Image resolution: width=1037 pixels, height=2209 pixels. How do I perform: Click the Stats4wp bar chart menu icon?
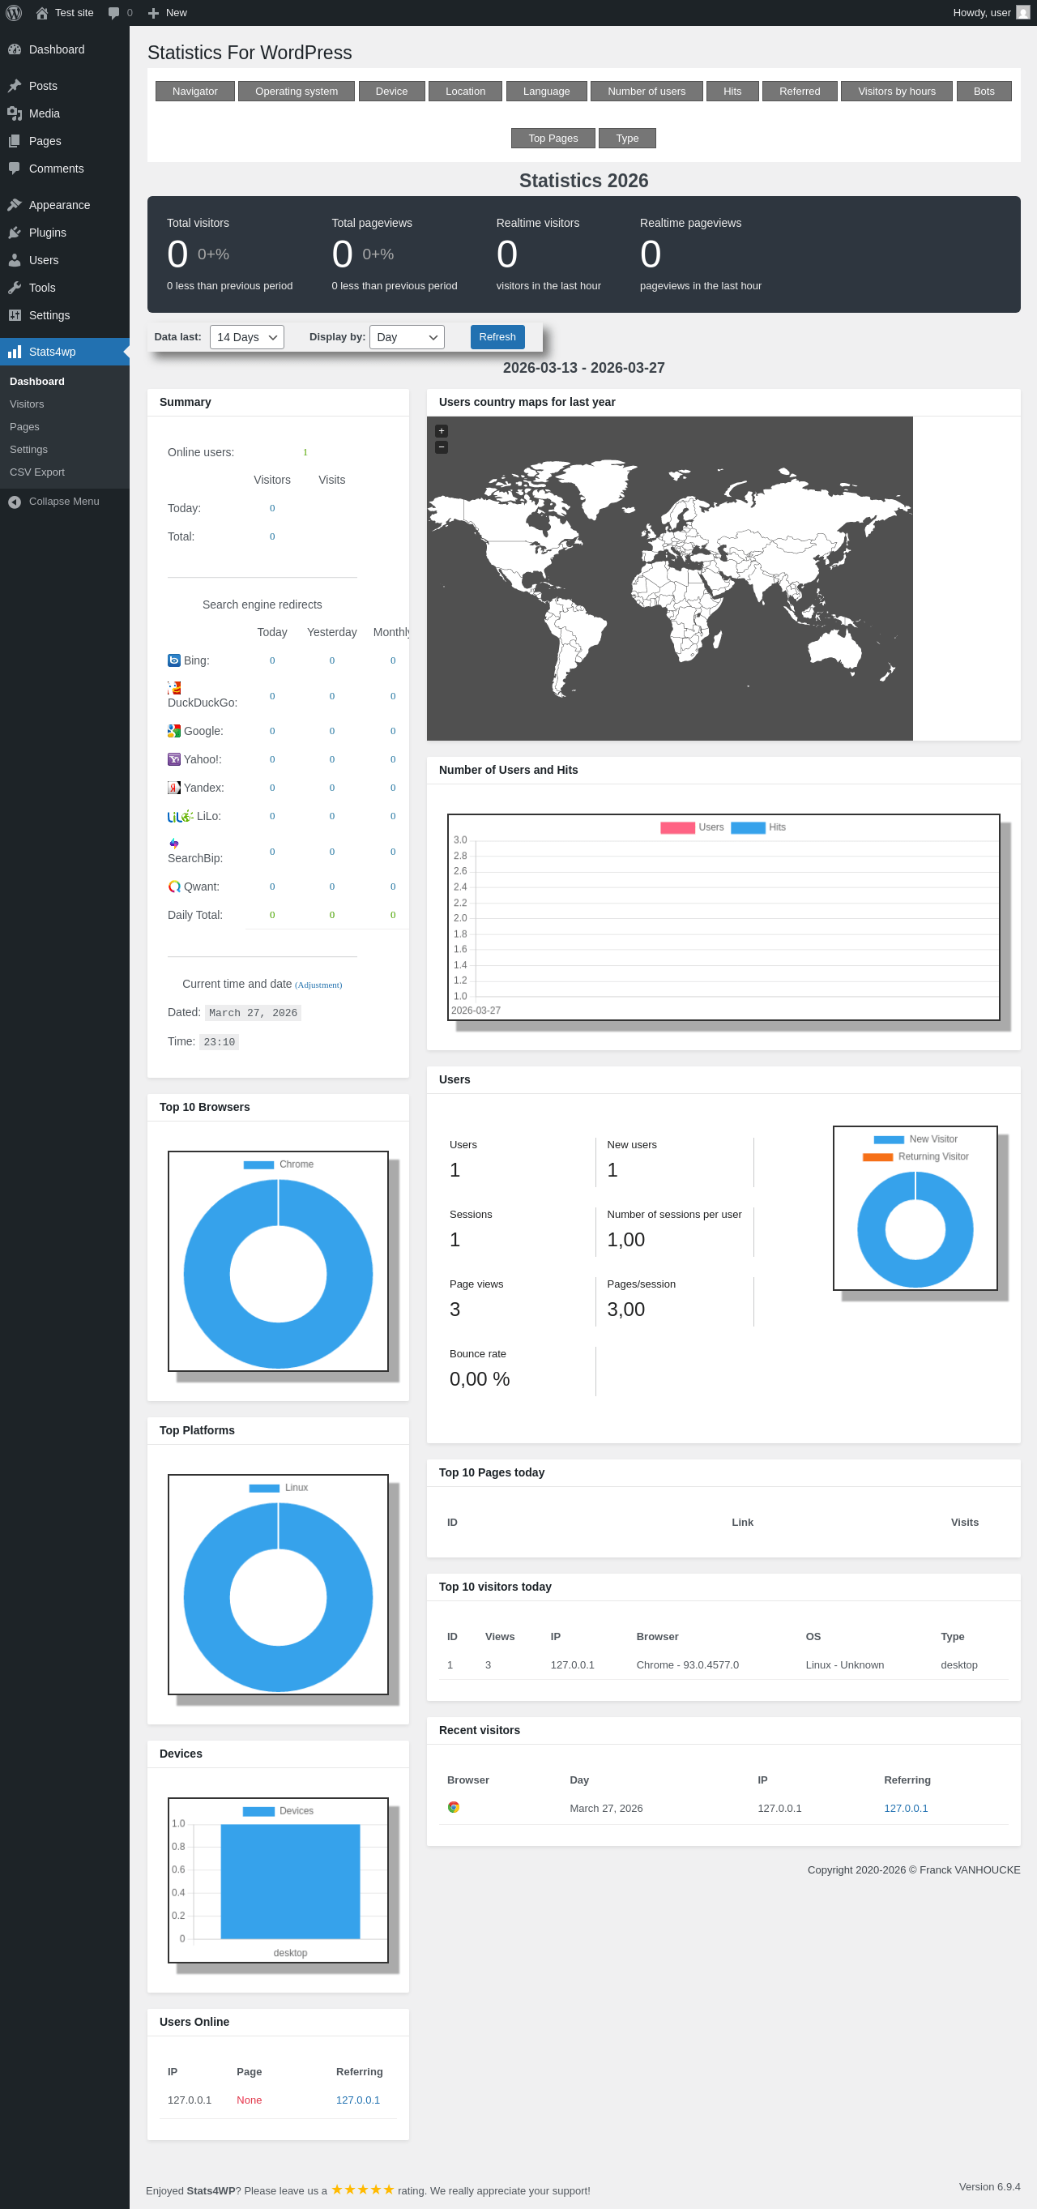15,352
